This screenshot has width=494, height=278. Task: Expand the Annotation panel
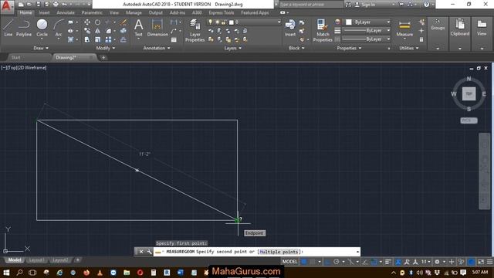(x=157, y=48)
